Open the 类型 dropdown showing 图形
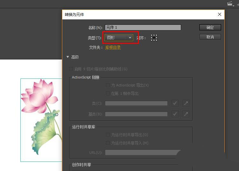The width and height of the screenshot is (239, 171). point(119,38)
